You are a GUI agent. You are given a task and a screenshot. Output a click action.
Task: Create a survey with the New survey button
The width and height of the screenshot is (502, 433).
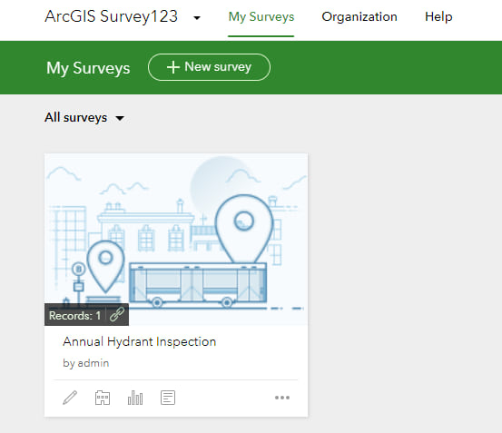[x=209, y=67]
